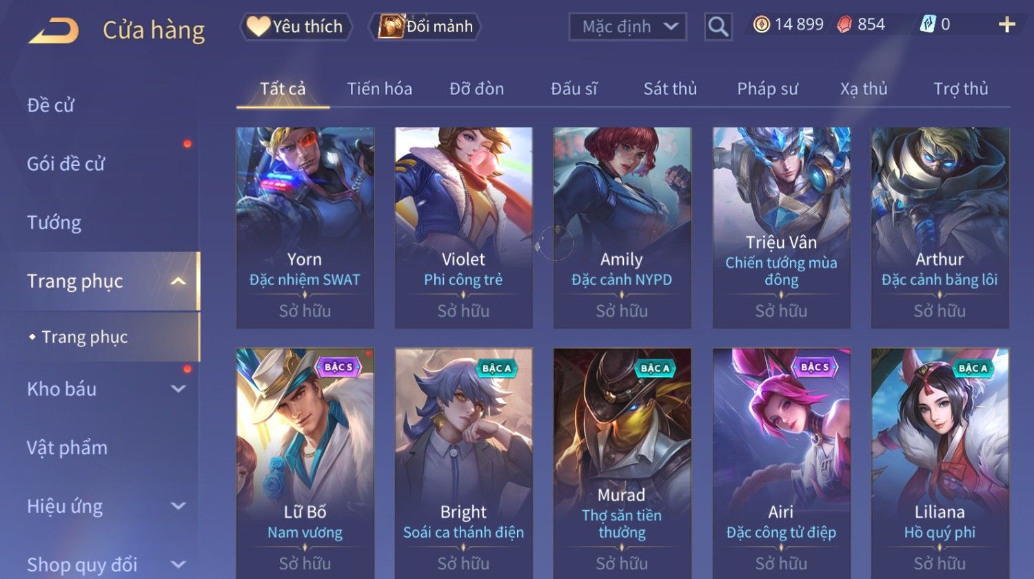This screenshot has height=579, width=1034.
Task: Click the blue voucher ticket icon
Action: [x=928, y=25]
